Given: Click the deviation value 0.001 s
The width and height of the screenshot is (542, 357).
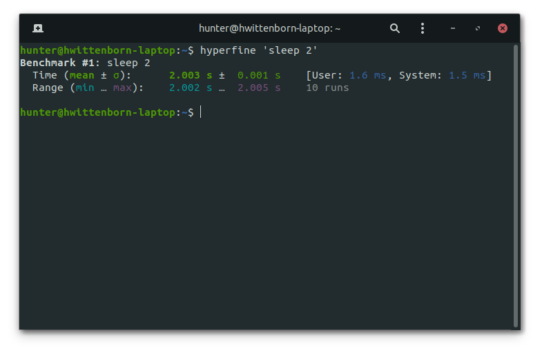Looking at the screenshot, I should point(259,75).
